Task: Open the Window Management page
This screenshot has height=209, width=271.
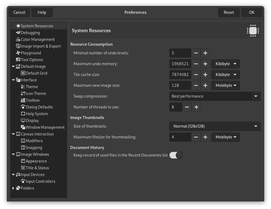Action: 44,127
